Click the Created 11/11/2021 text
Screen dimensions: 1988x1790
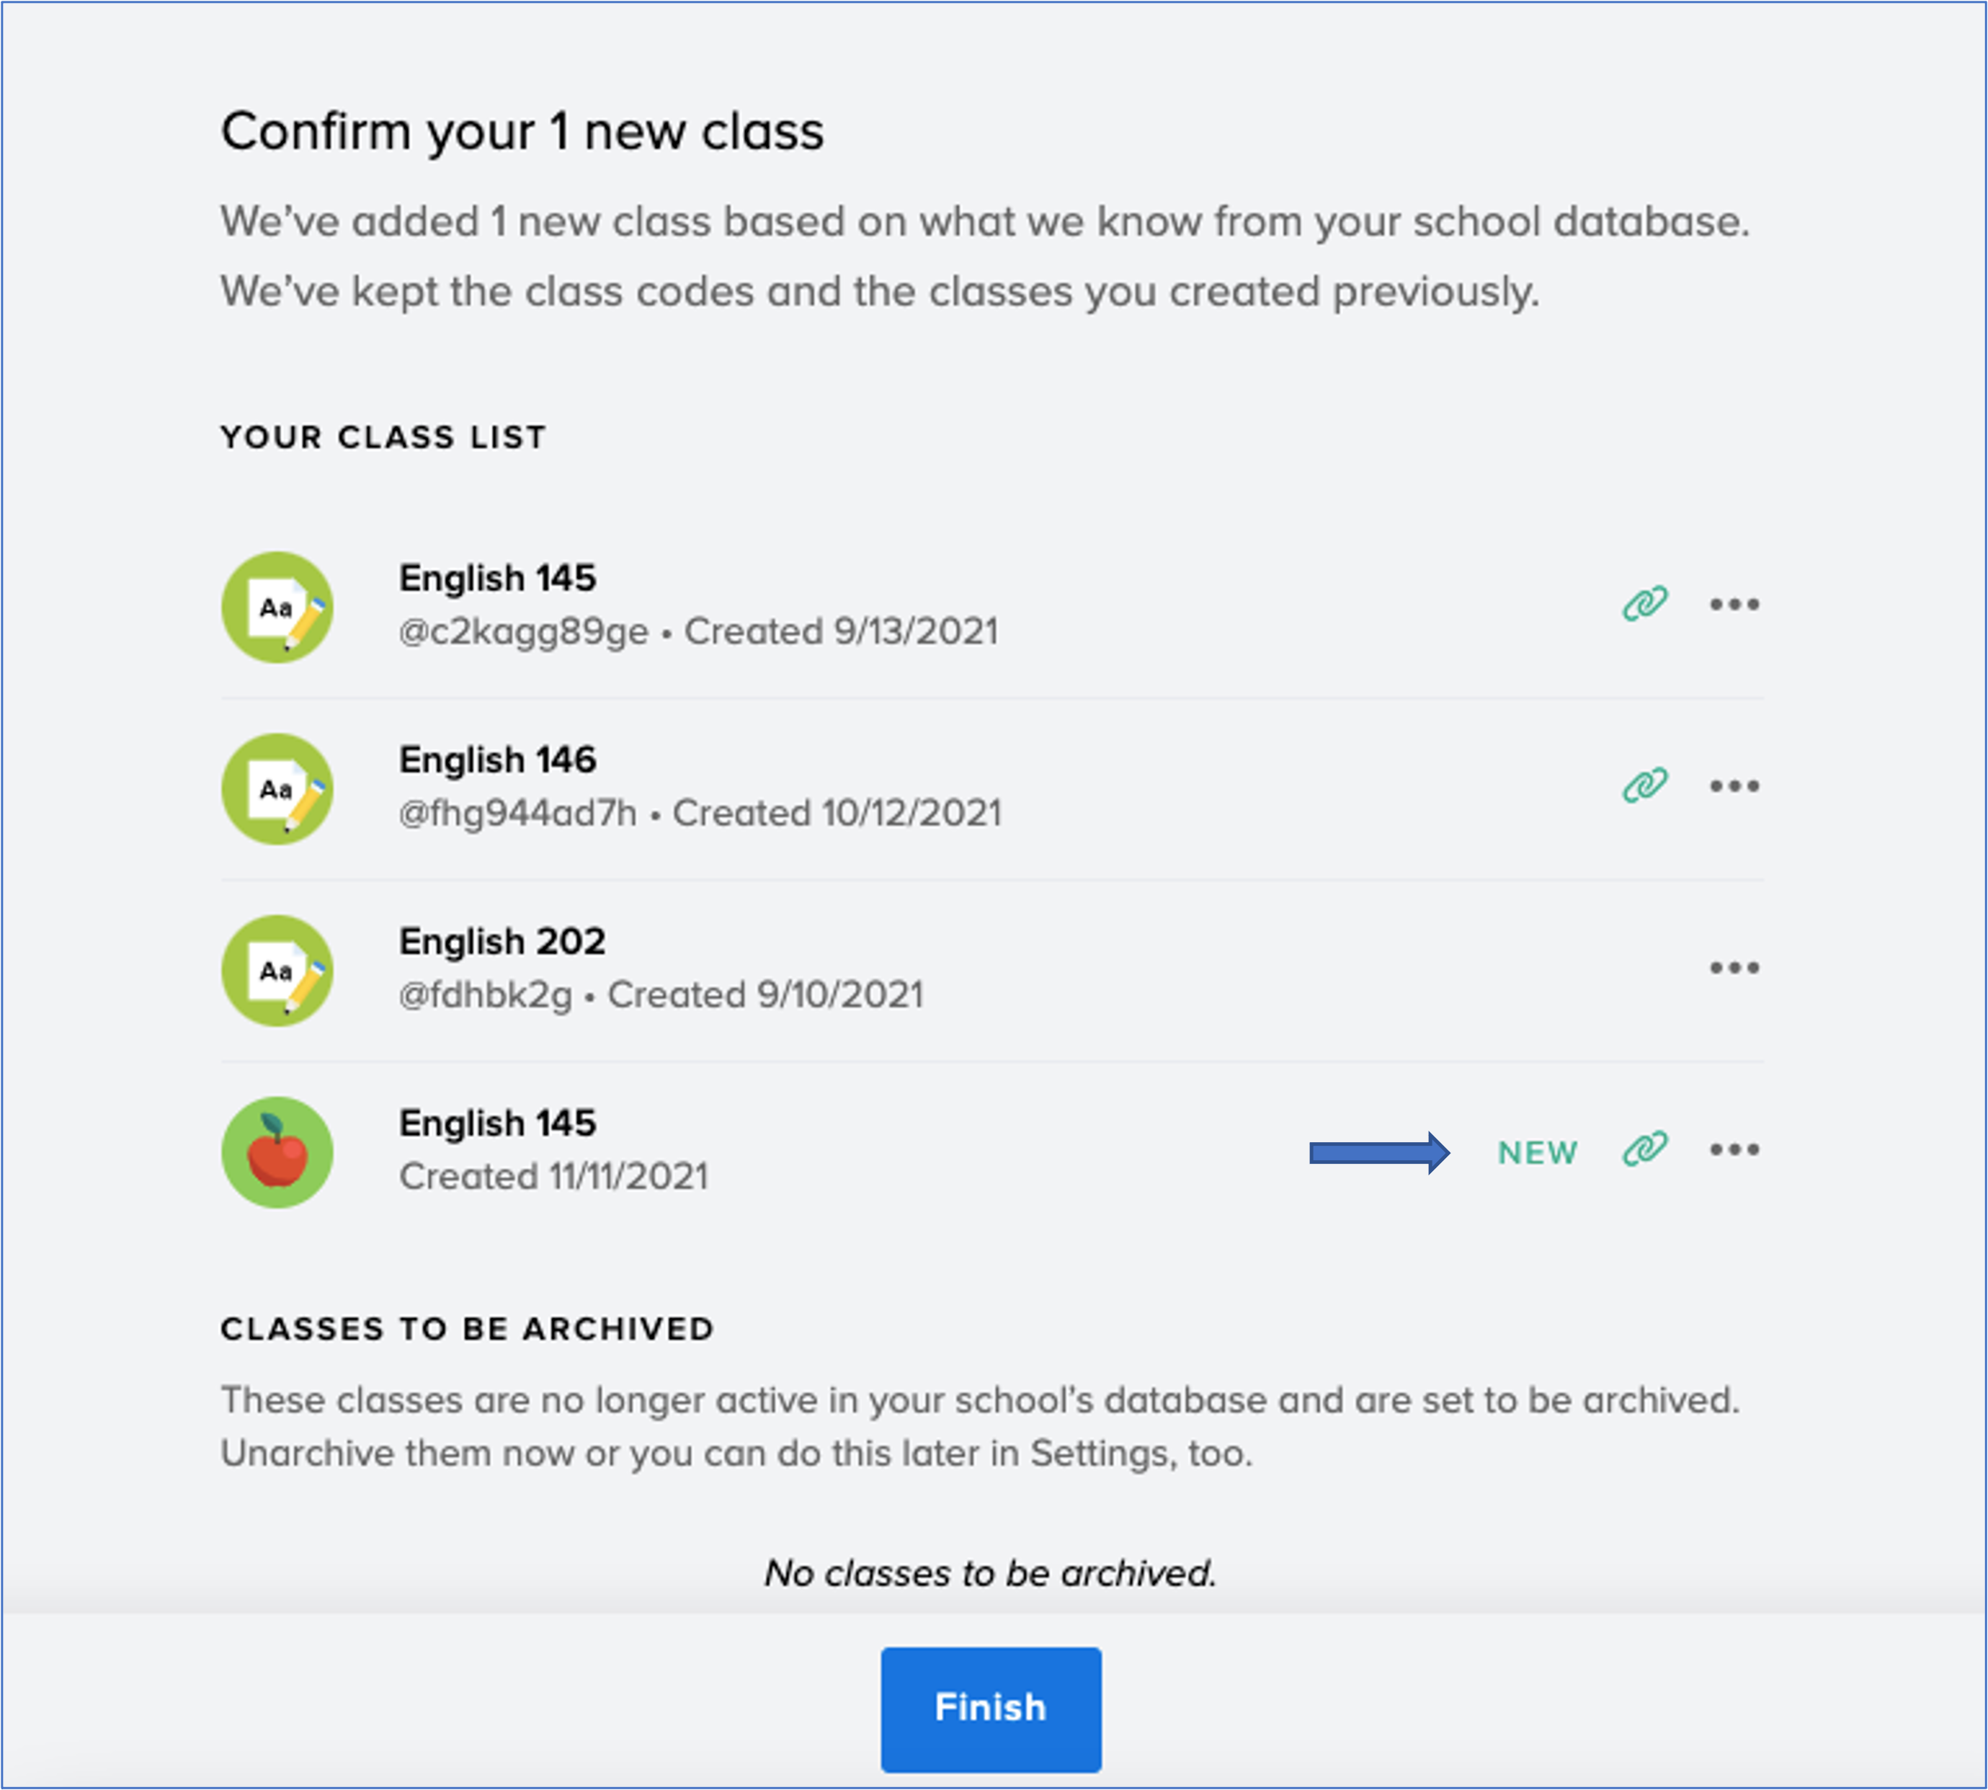click(x=553, y=1176)
